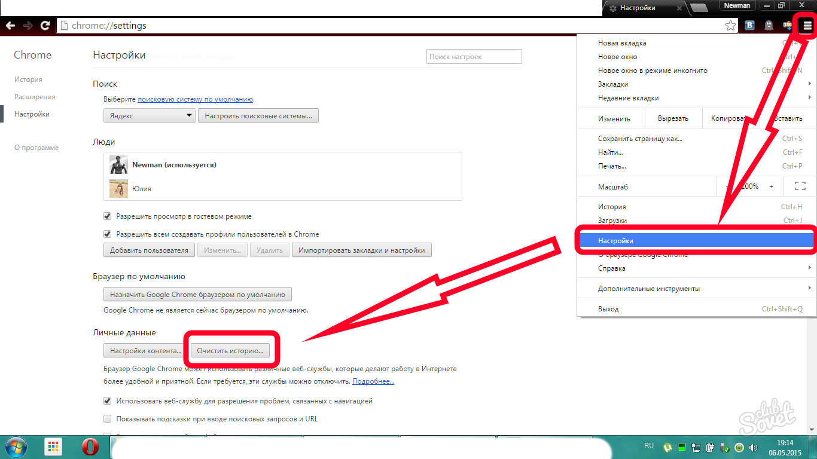Image resolution: width=817 pixels, height=459 pixels.
Task: Open the VK extension icon
Action: (750, 25)
